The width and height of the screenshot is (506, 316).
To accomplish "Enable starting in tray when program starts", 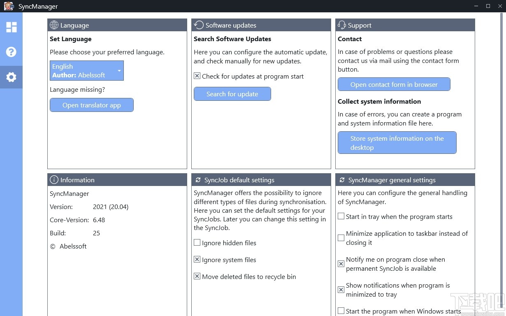I will tap(341, 216).
